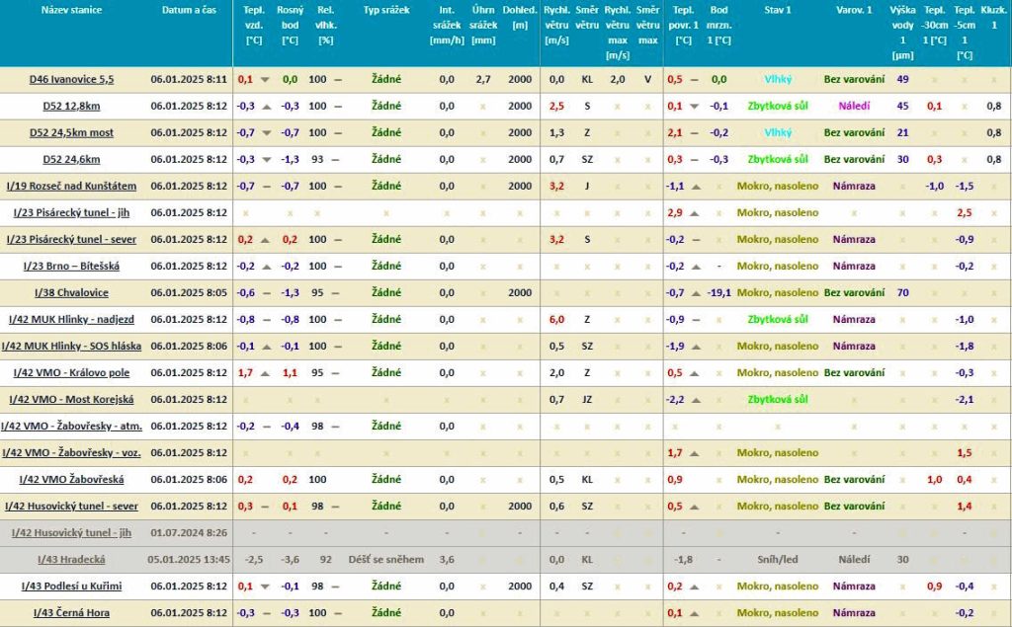This screenshot has width=1012, height=627.
Task: Click the 'Název stanice' column header
Action: click(71, 10)
